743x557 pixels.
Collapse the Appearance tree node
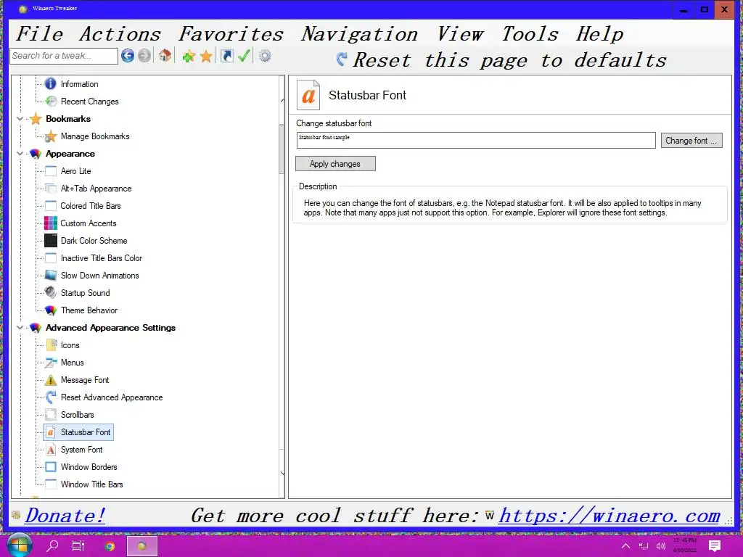[20, 154]
